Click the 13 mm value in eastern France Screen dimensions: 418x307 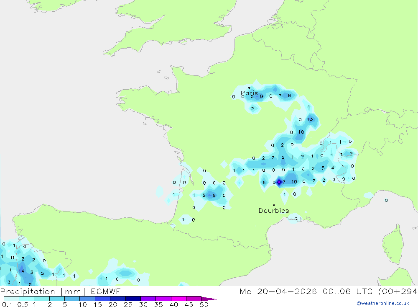point(310,119)
